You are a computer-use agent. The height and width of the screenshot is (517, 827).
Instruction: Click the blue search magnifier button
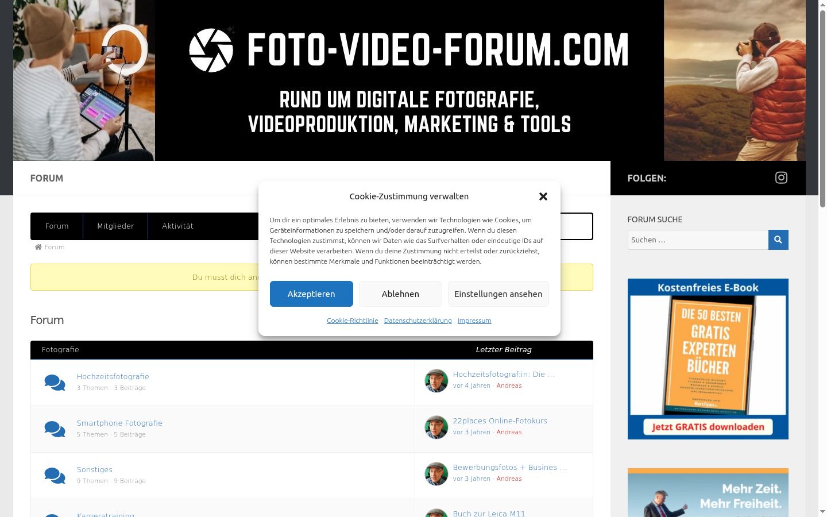click(778, 240)
